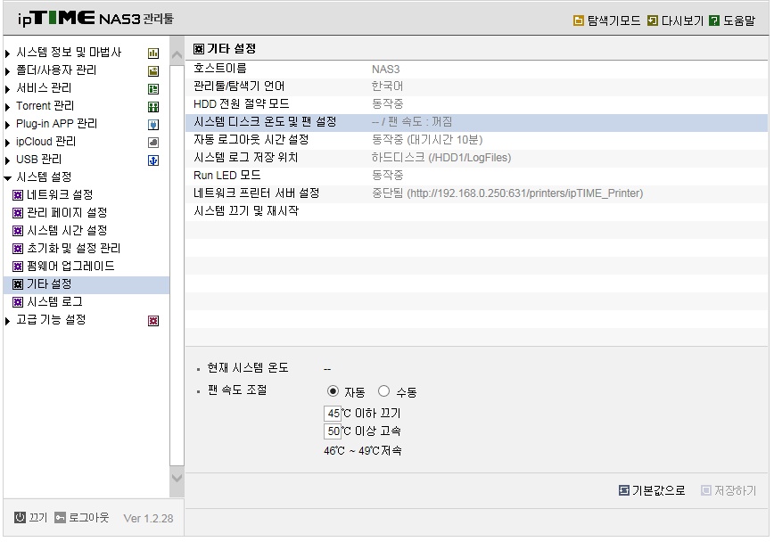Viewport: 774px width, 542px height.
Task: Click the 기본값으로 reset button
Action: pyautogui.click(x=652, y=490)
